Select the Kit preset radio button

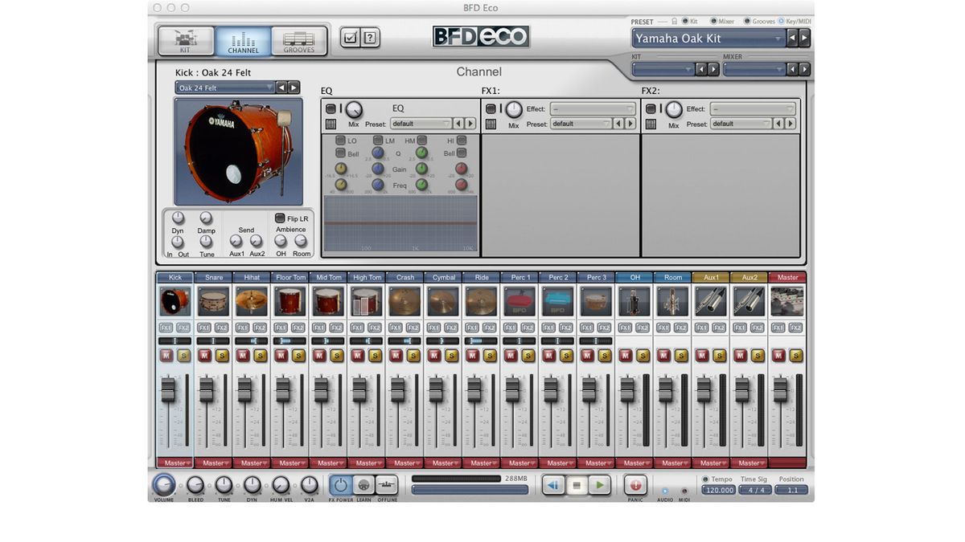tap(686, 21)
